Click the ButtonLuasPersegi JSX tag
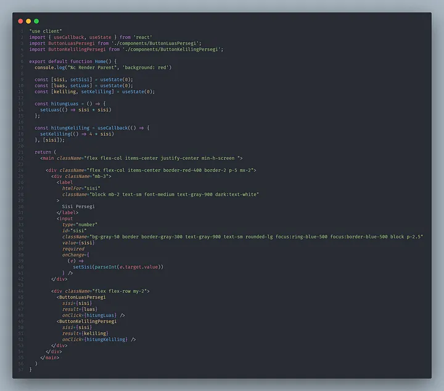 click(x=81, y=297)
